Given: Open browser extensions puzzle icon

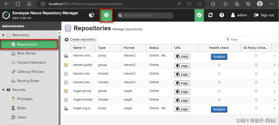Looking at the screenshot, I should (x=213, y=4).
